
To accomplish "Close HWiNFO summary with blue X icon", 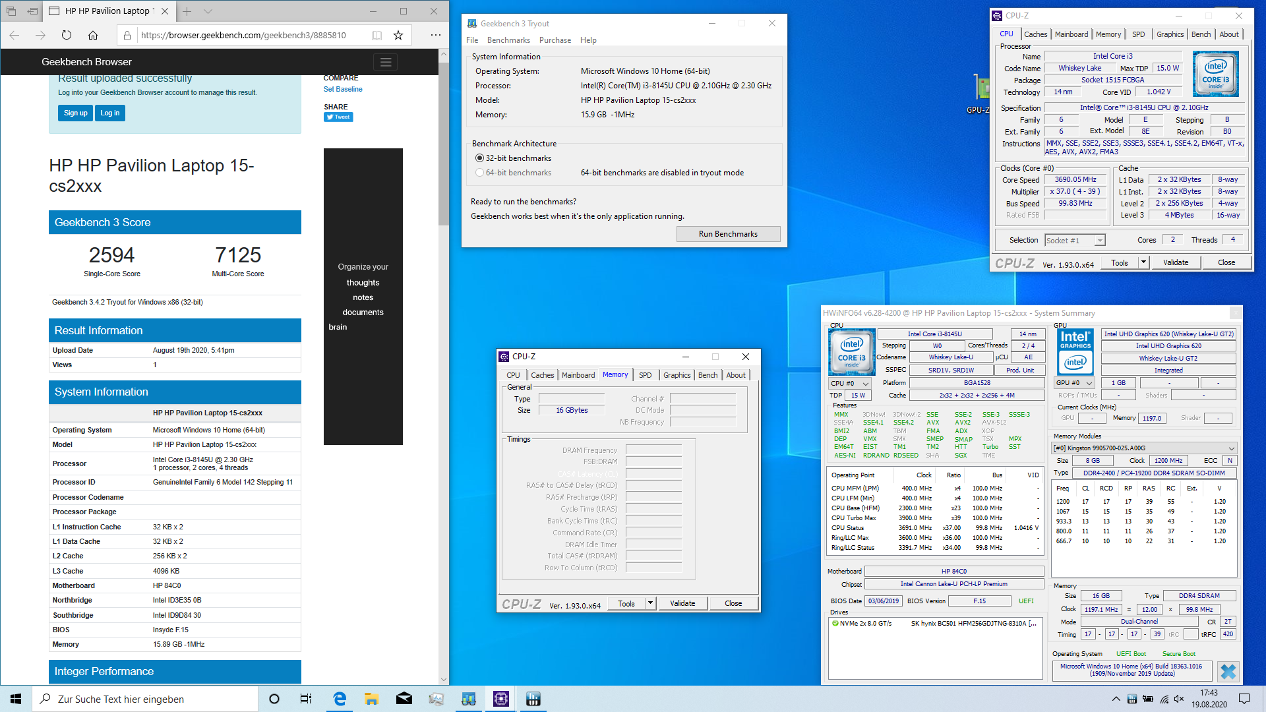I will [x=1228, y=671].
